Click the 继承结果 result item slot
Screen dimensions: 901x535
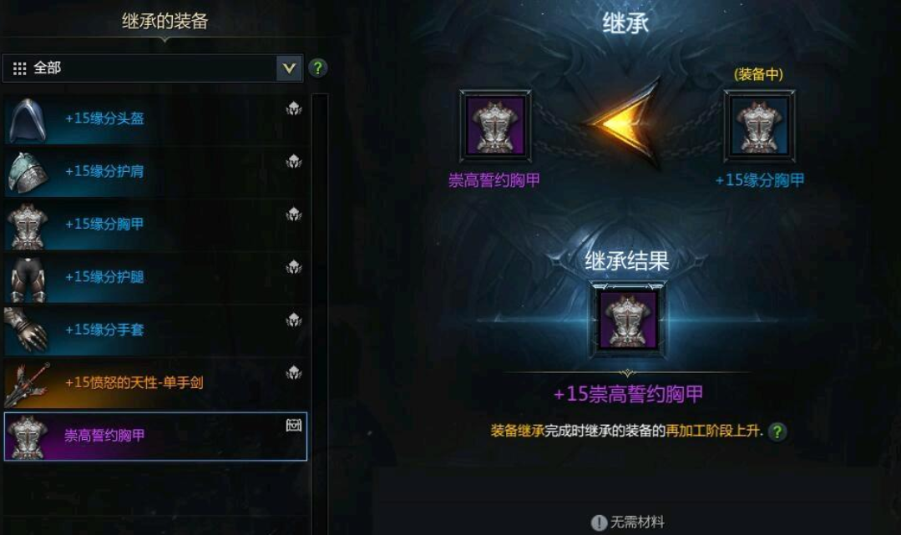[627, 319]
